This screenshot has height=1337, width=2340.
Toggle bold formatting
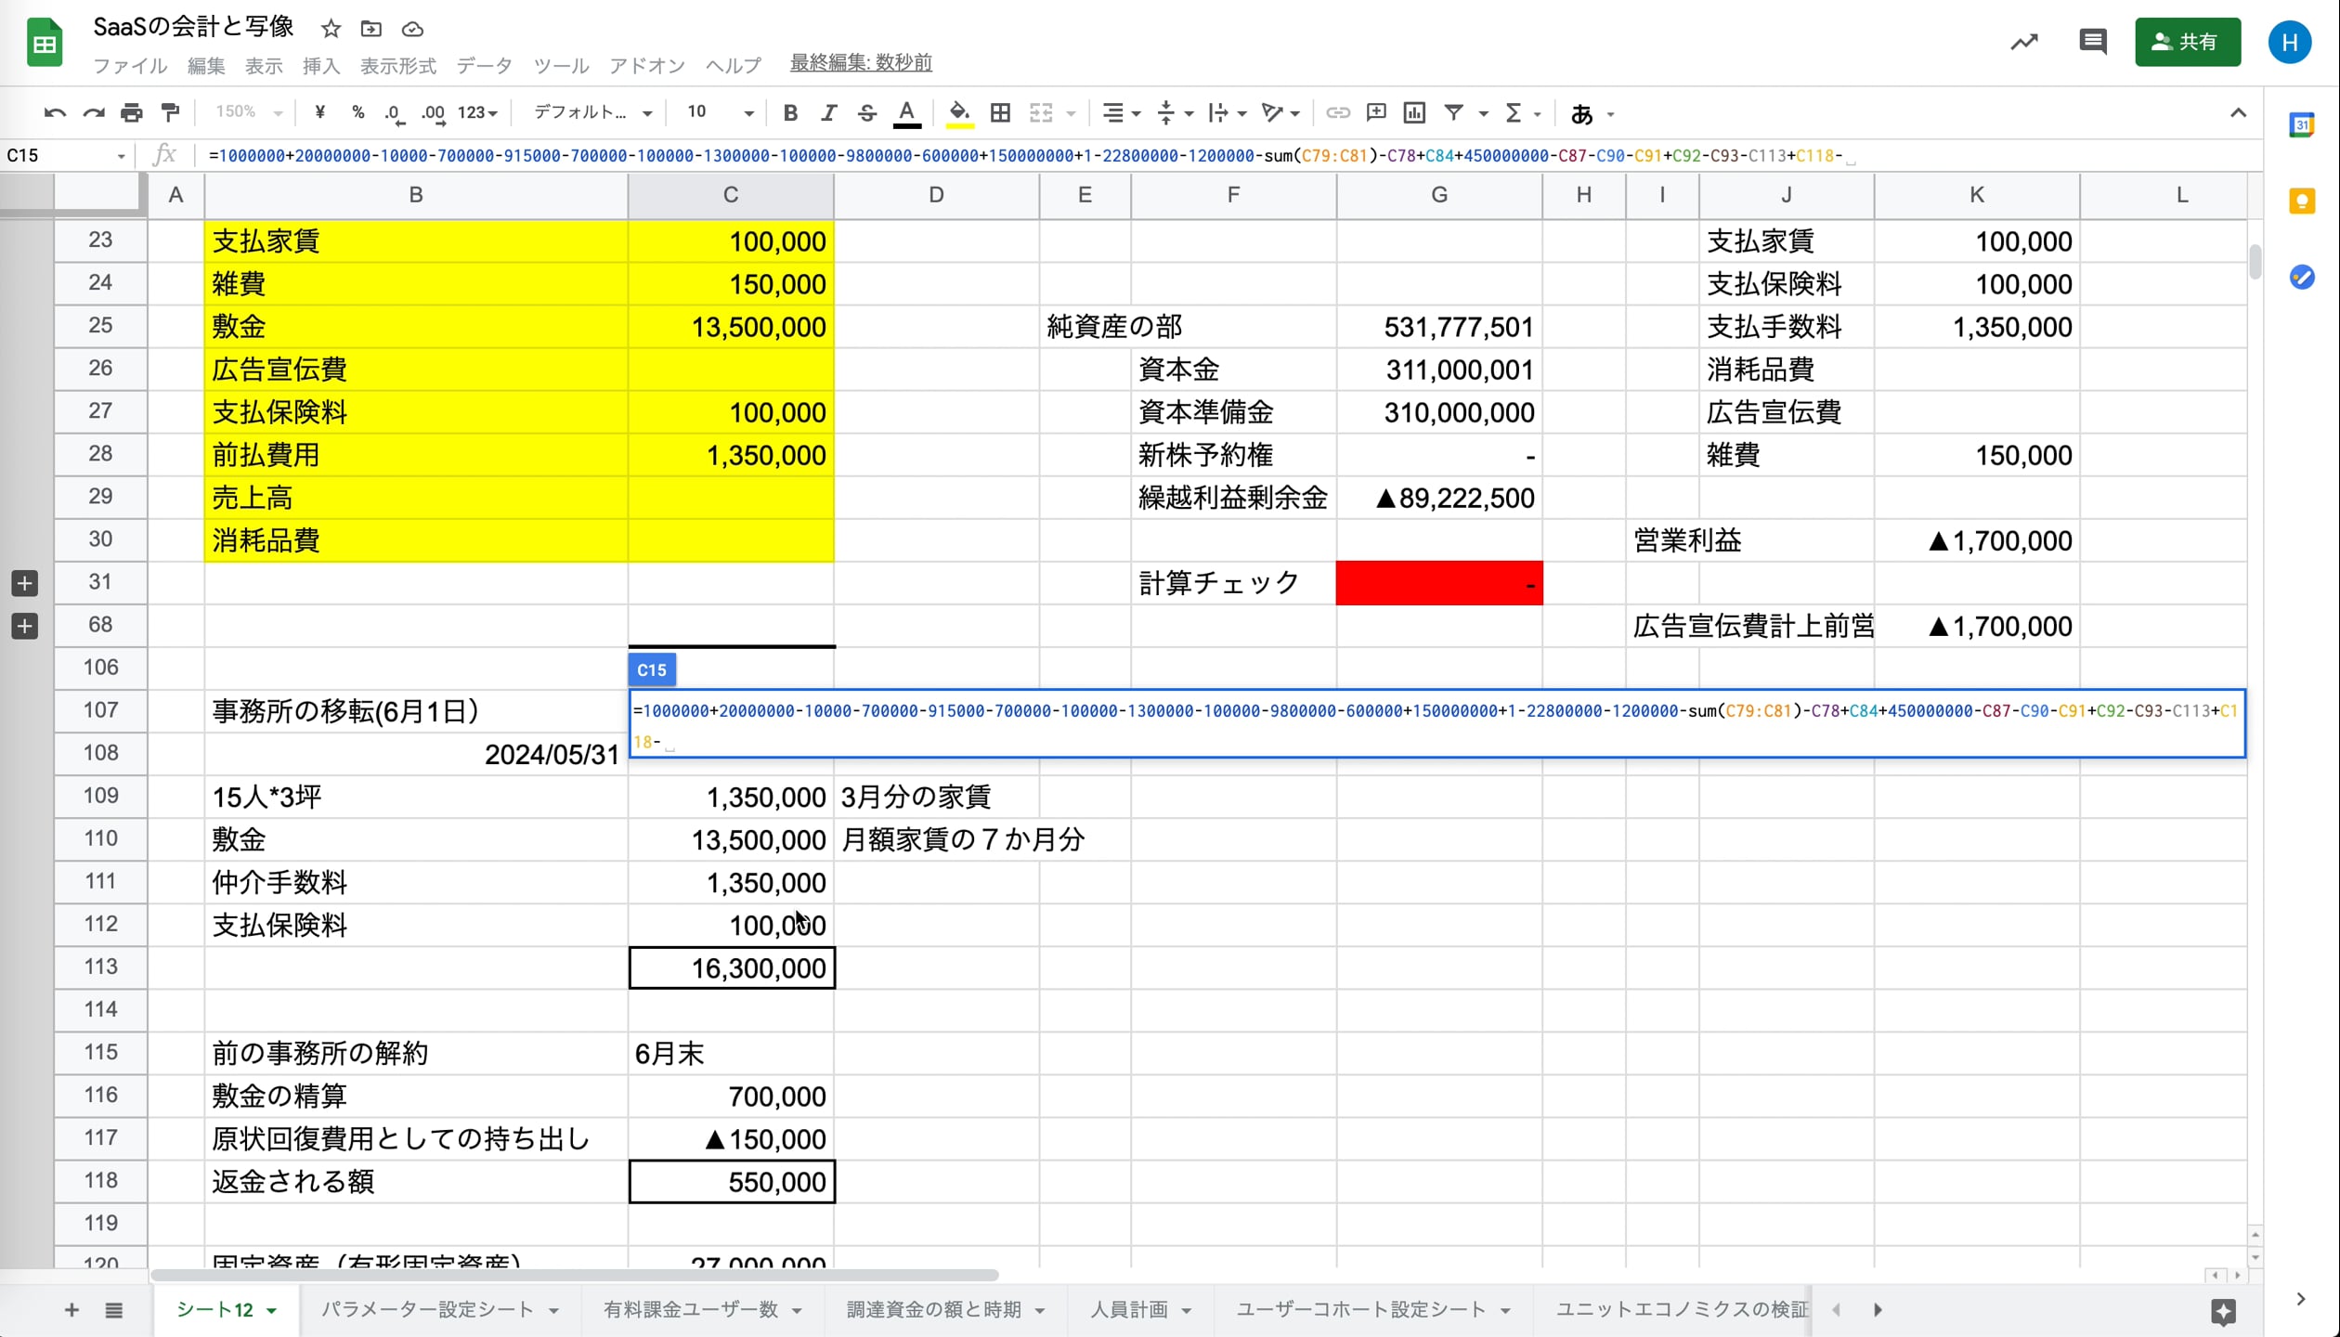tap(790, 113)
